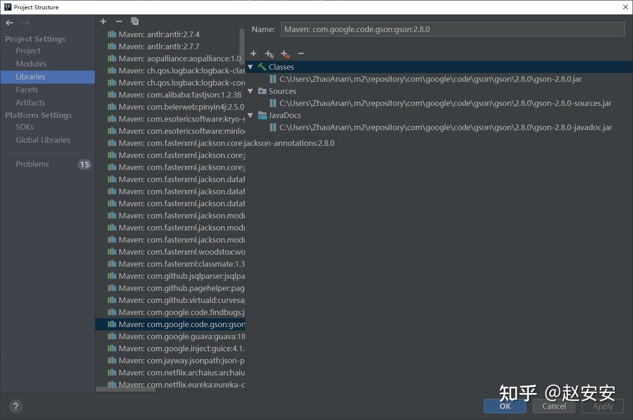Image resolution: width=633 pixels, height=420 pixels.
Task: Click the library icon beside com.google.guava:guava
Action: 112,336
